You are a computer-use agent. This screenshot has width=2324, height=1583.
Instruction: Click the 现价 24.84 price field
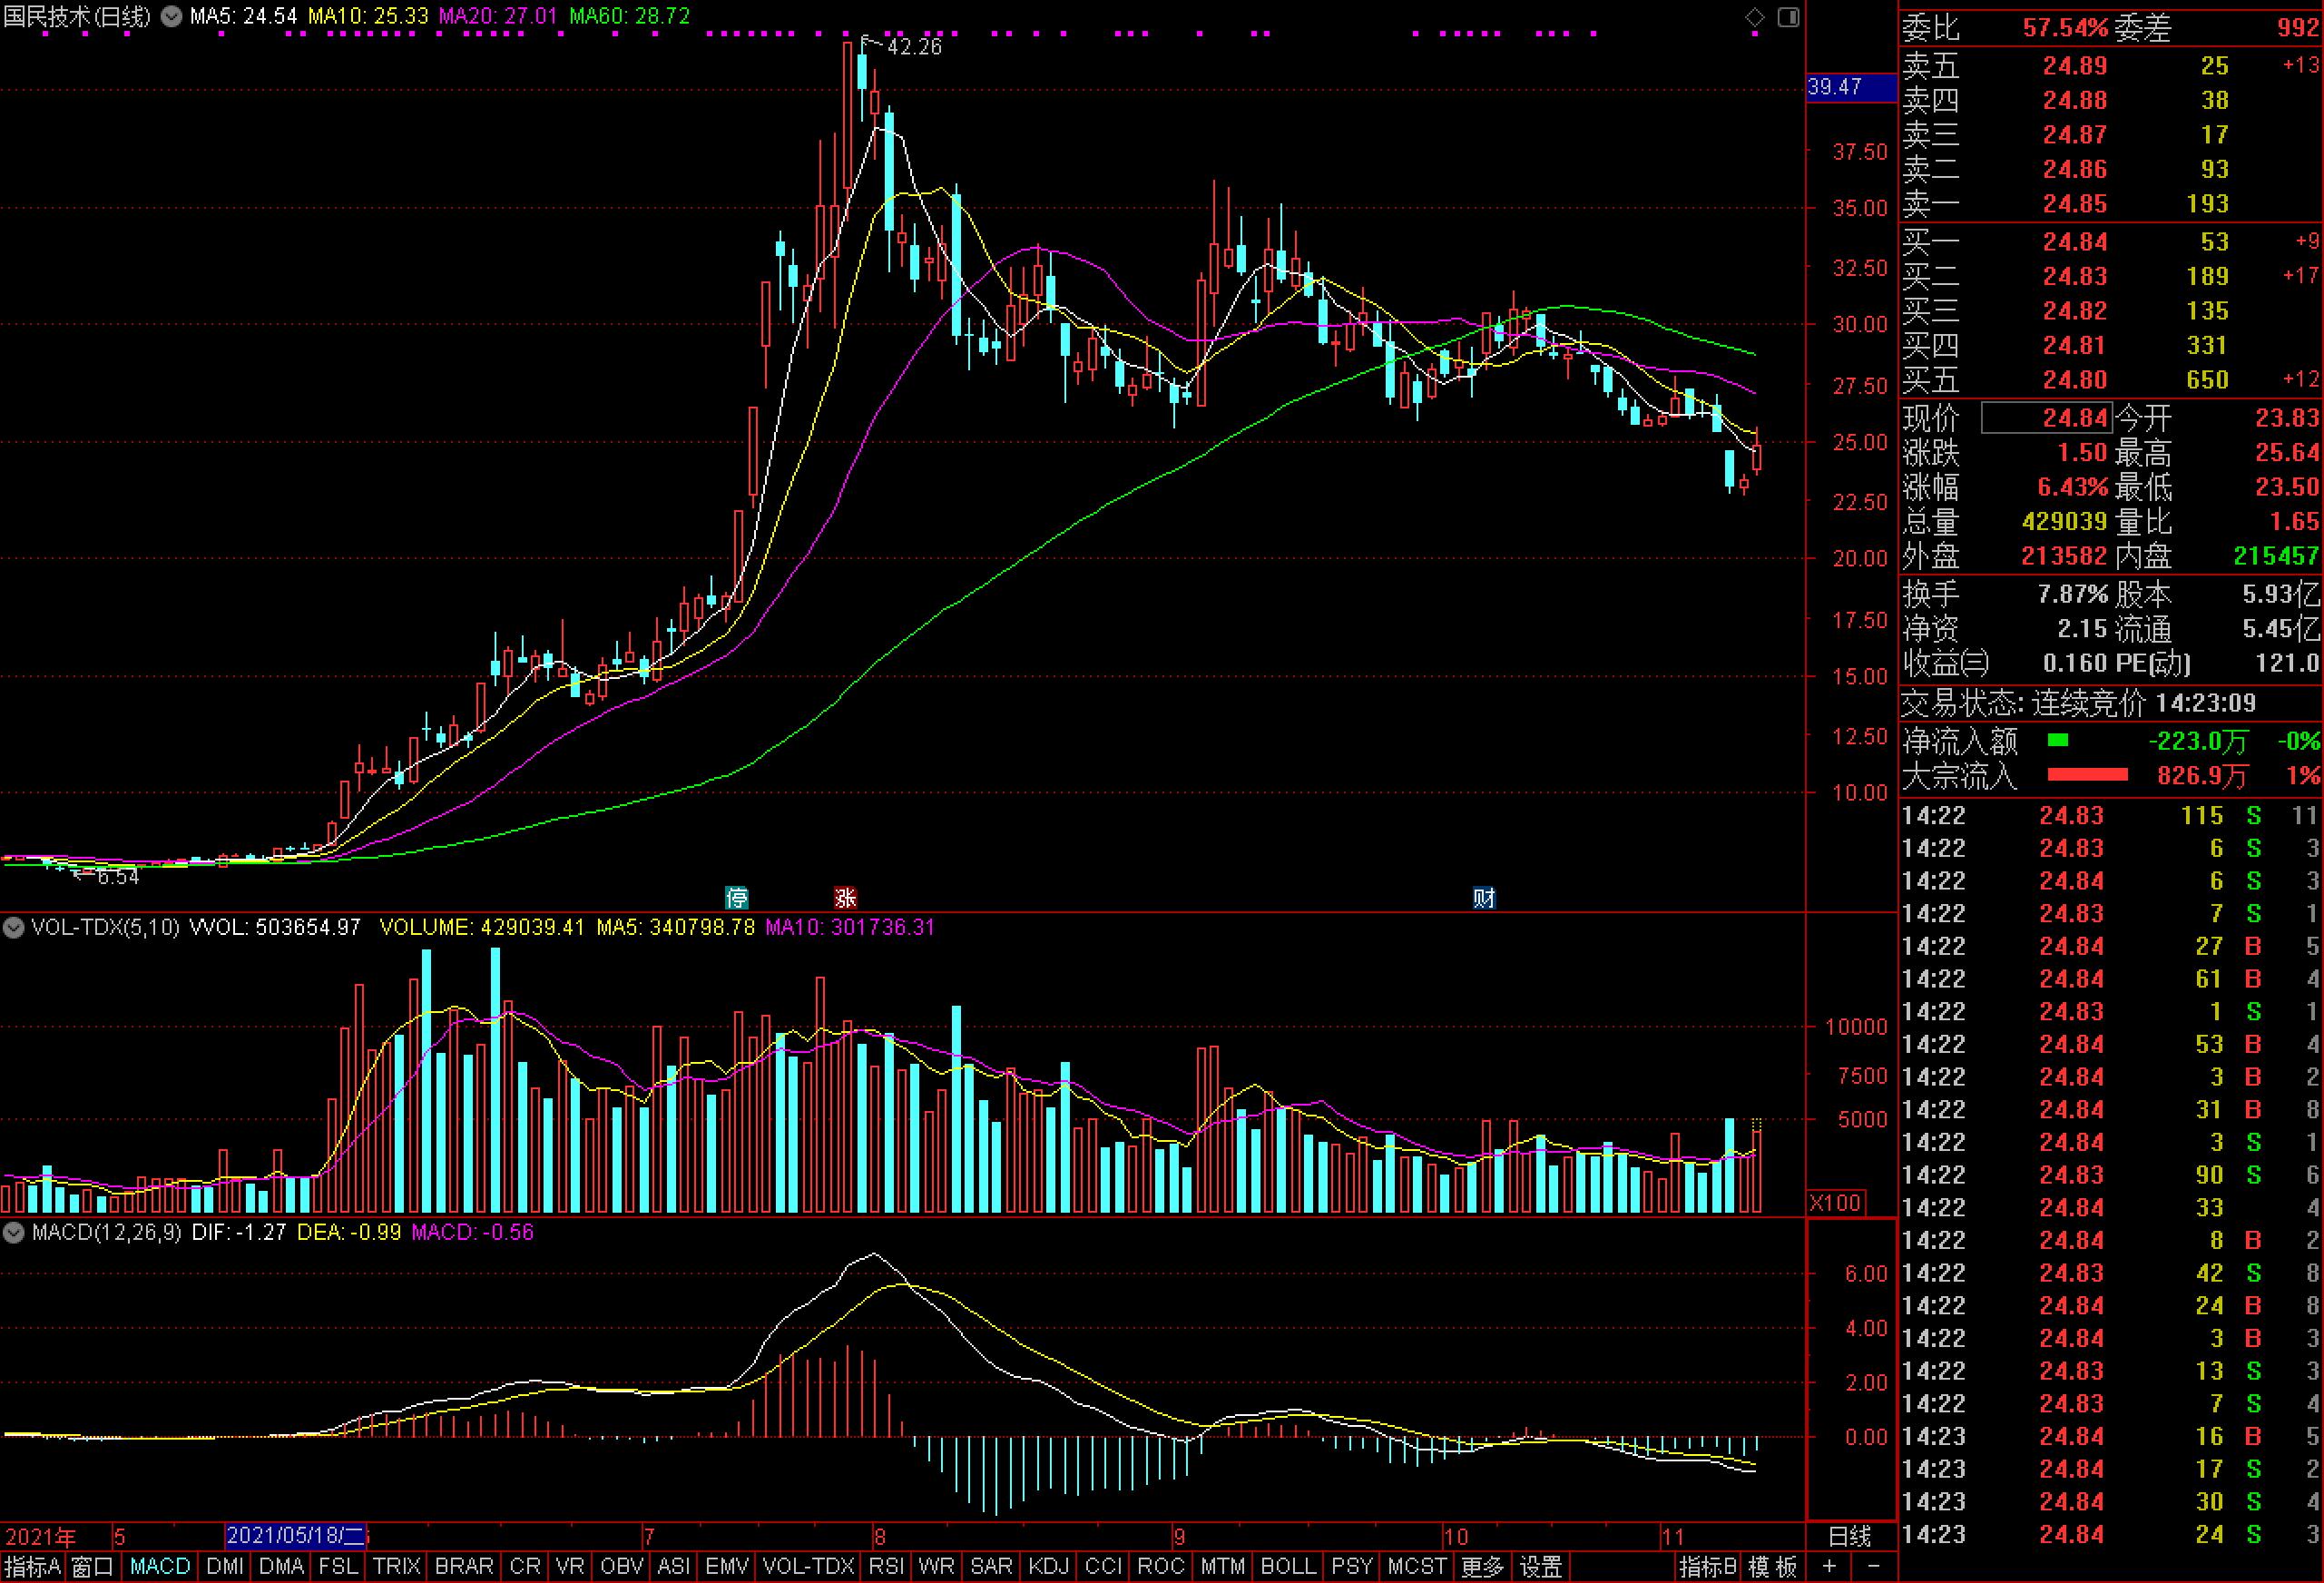click(x=2045, y=418)
